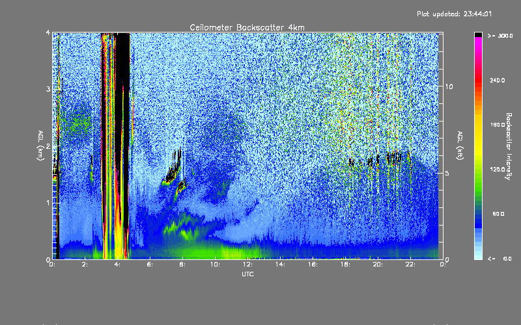This screenshot has width=521, height=325.
Task: Click the "<= 0.0" colorbar value
Action: pos(500,259)
